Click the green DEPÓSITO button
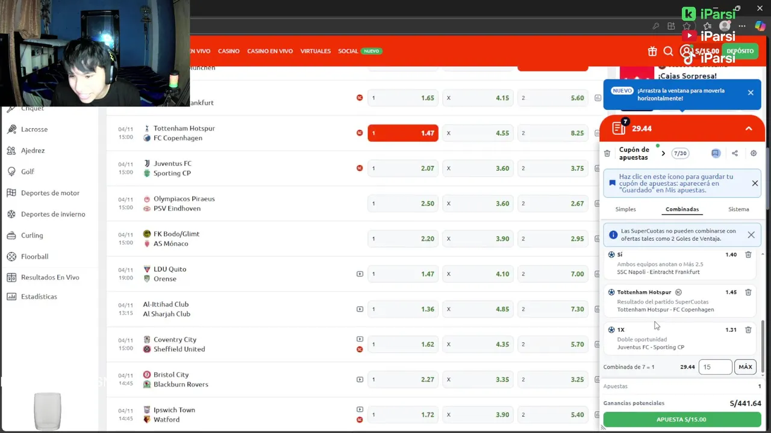771x433 pixels. [740, 52]
